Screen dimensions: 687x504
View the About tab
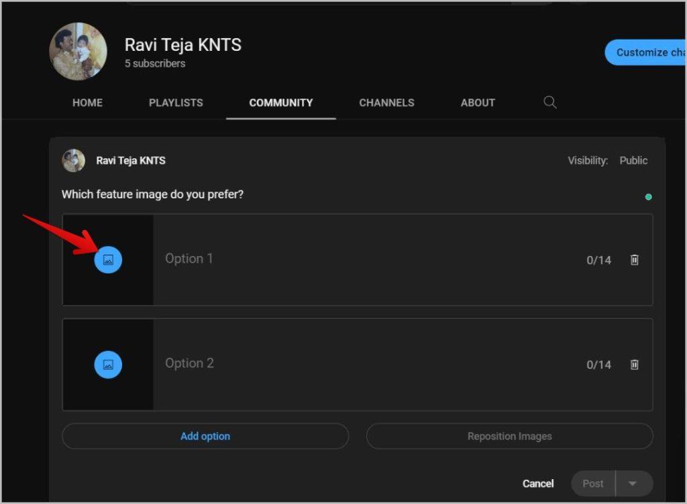[x=478, y=103]
